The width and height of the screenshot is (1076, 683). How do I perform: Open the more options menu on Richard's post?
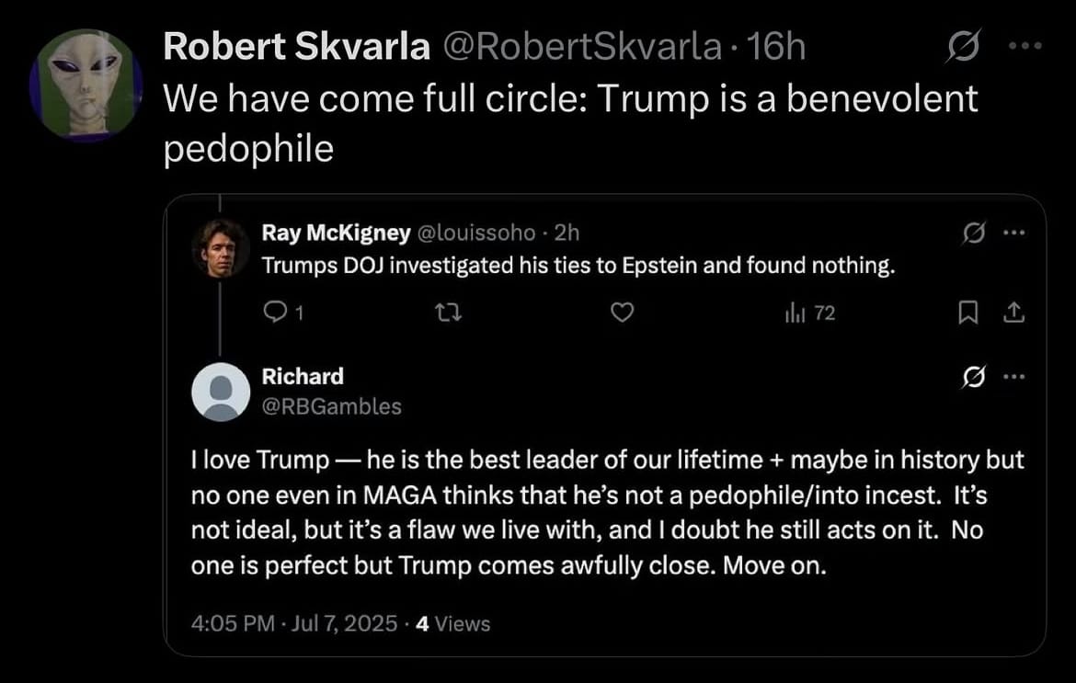1013,377
